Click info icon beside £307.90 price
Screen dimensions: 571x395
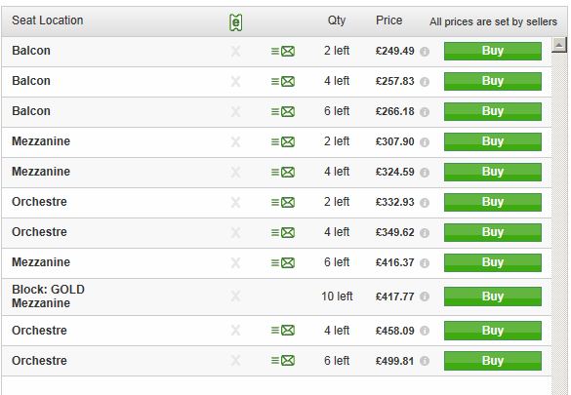[425, 142]
